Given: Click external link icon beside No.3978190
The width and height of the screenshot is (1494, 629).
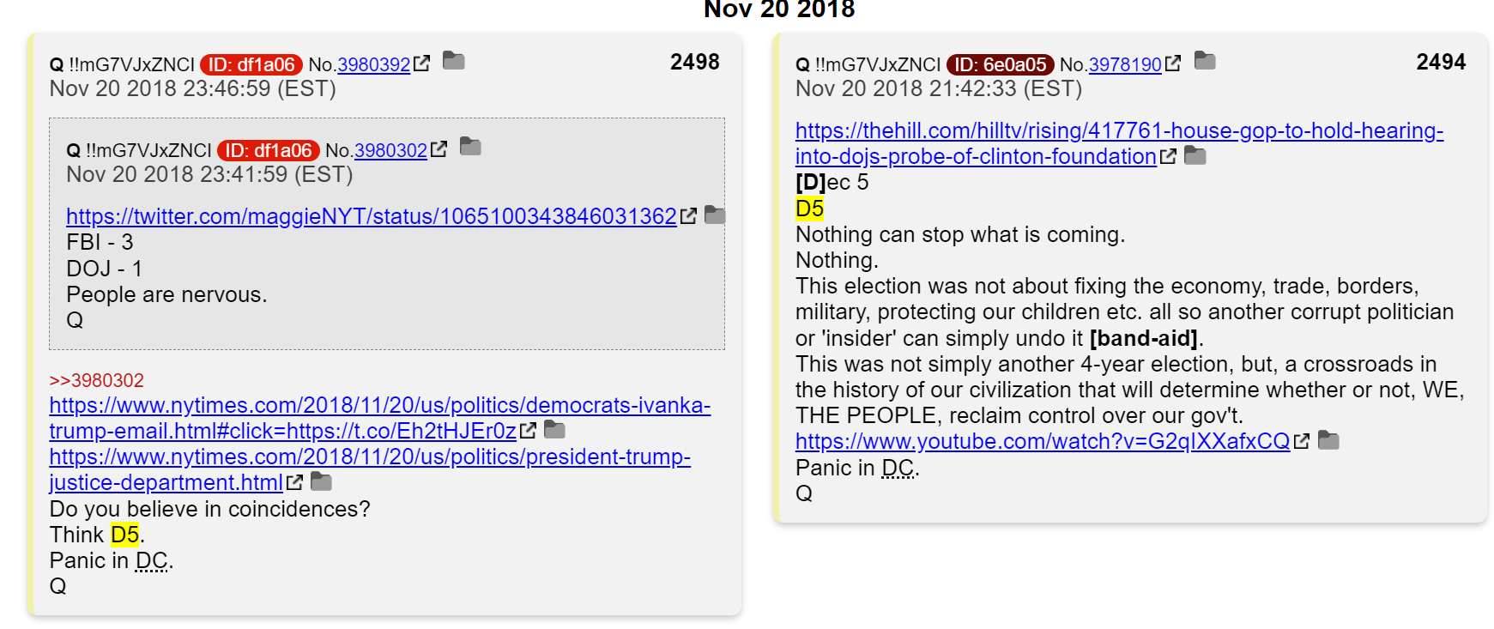Looking at the screenshot, I should (1173, 64).
